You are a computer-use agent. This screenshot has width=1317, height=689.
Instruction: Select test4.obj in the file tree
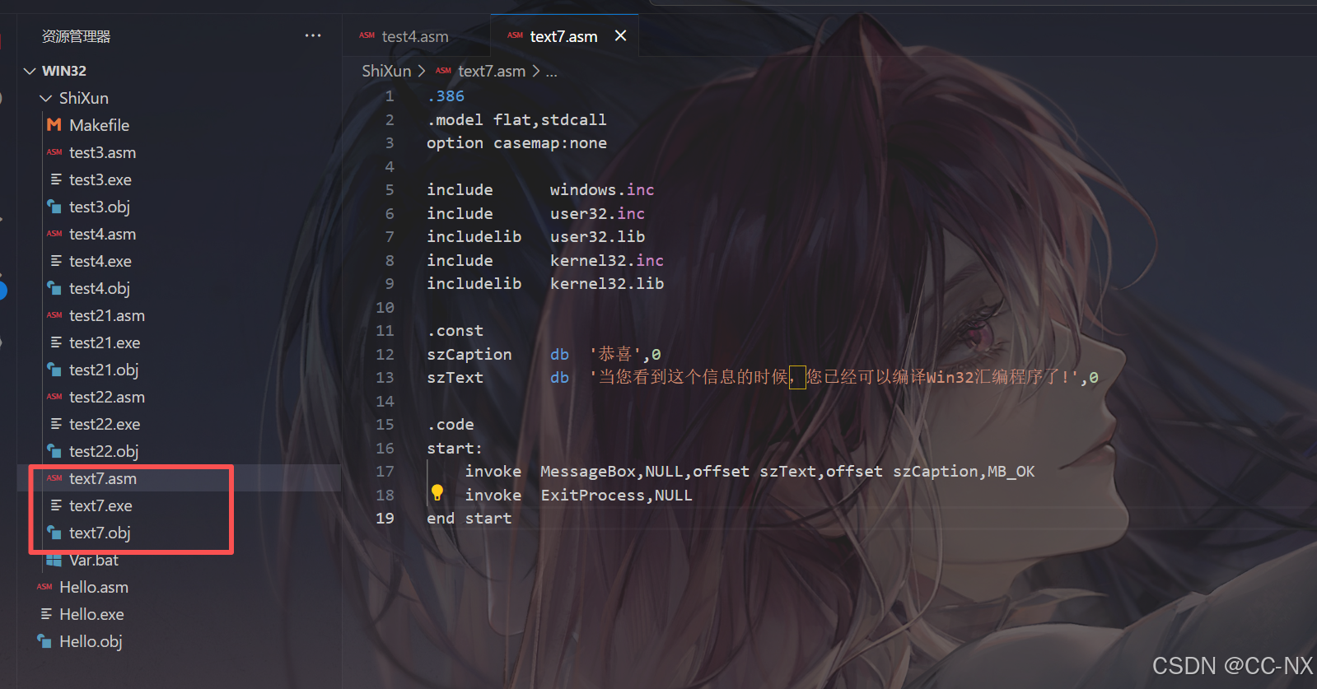click(100, 288)
